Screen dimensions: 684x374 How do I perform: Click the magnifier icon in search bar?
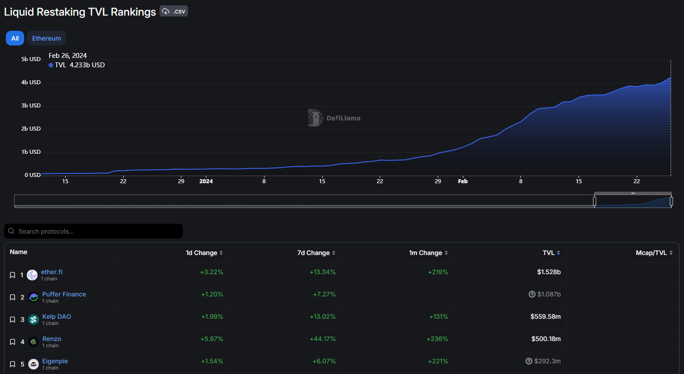[11, 231]
